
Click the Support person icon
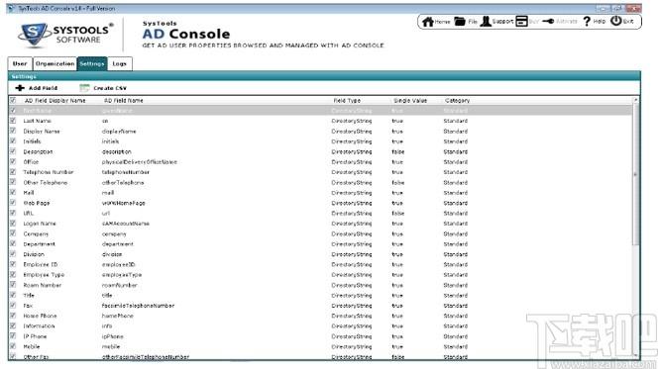click(486, 22)
